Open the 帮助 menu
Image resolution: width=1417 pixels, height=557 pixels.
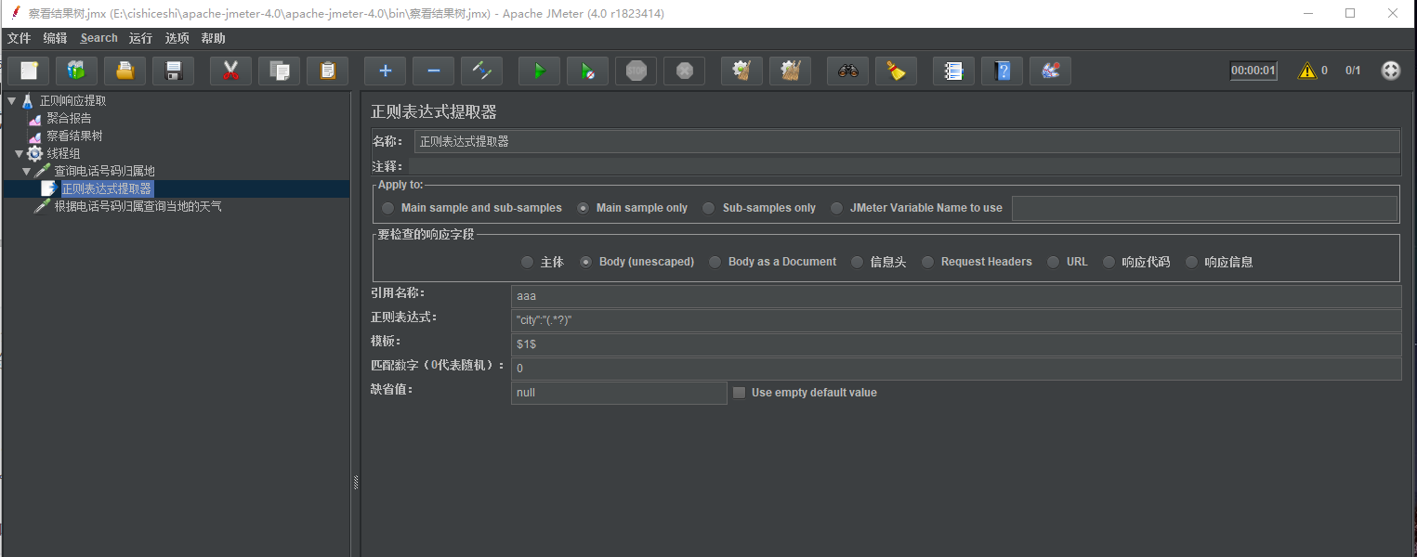(x=213, y=38)
